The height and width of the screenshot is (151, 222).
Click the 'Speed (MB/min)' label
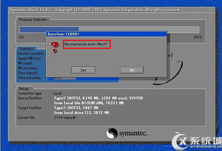pyautogui.click(x=30, y=58)
